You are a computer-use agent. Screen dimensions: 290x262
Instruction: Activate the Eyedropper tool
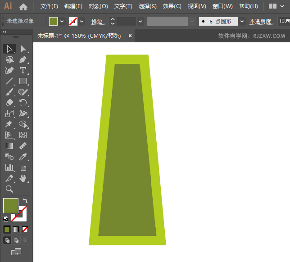pos(23,157)
